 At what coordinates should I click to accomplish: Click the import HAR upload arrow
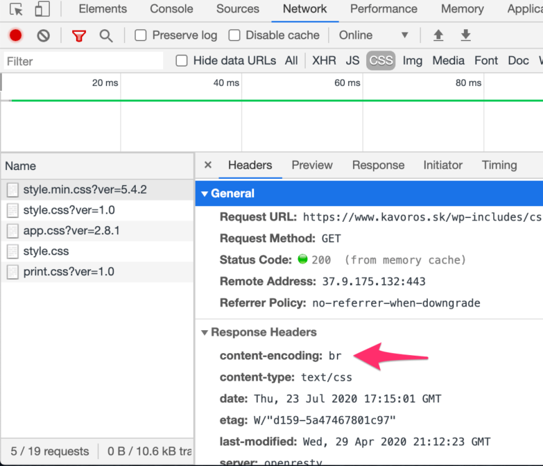tap(438, 35)
